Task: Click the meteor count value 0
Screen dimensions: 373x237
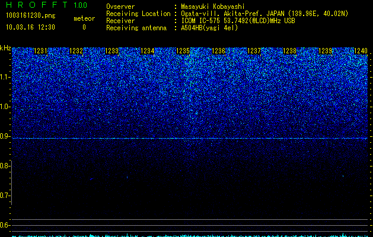Action: coord(84,27)
